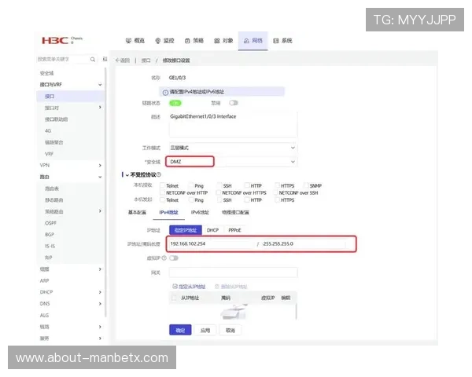Toggle the 虚拟IP switch
Image resolution: width=472 pixels, height=377 pixels.
[174, 258]
